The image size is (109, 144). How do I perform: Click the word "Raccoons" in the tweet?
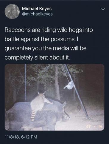pos(18,30)
